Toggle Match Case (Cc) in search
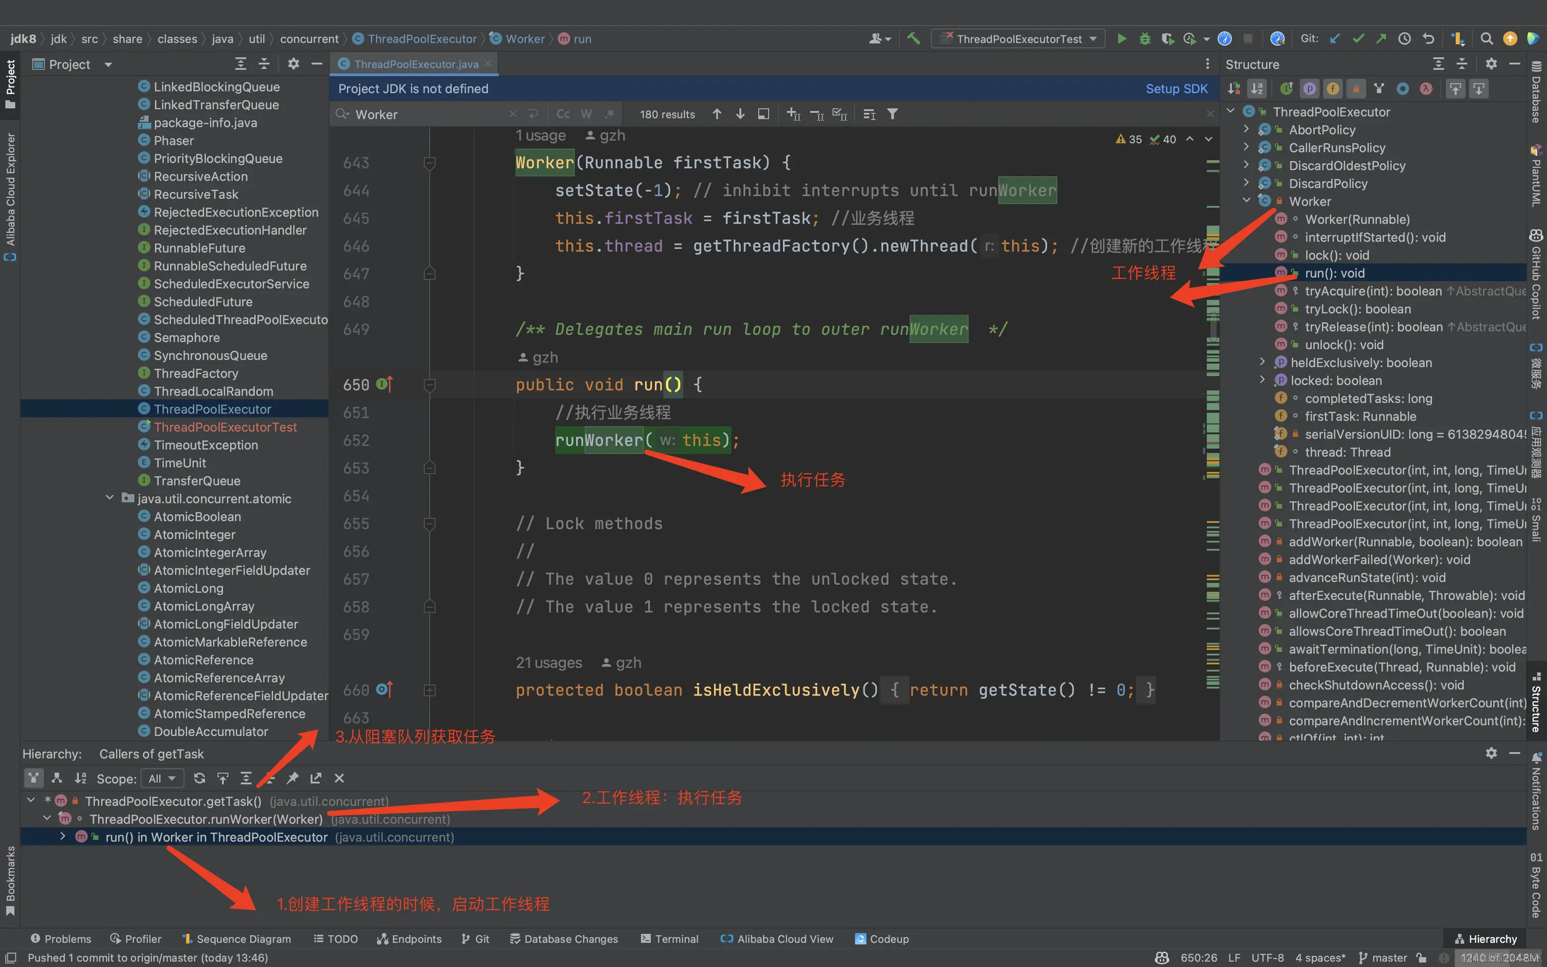This screenshot has height=967, width=1547. tap(563, 114)
